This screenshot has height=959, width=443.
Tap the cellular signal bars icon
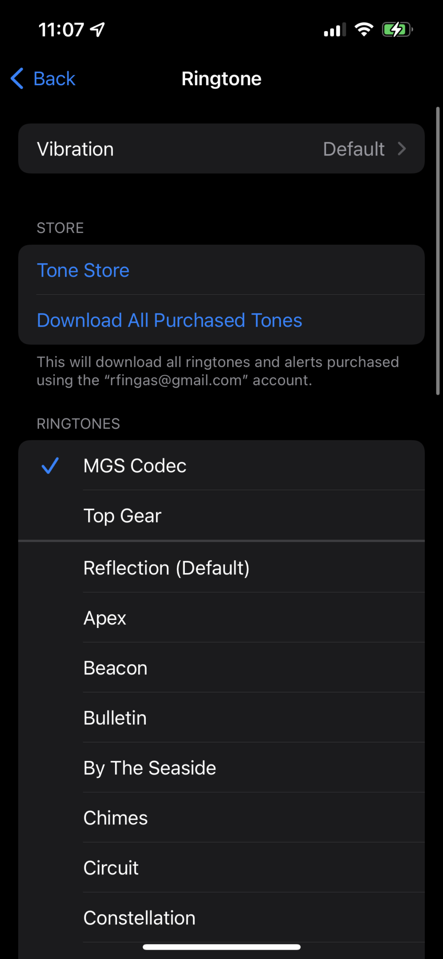[x=334, y=31]
